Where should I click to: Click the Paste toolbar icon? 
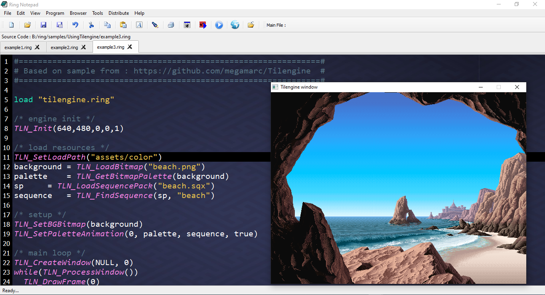(123, 25)
